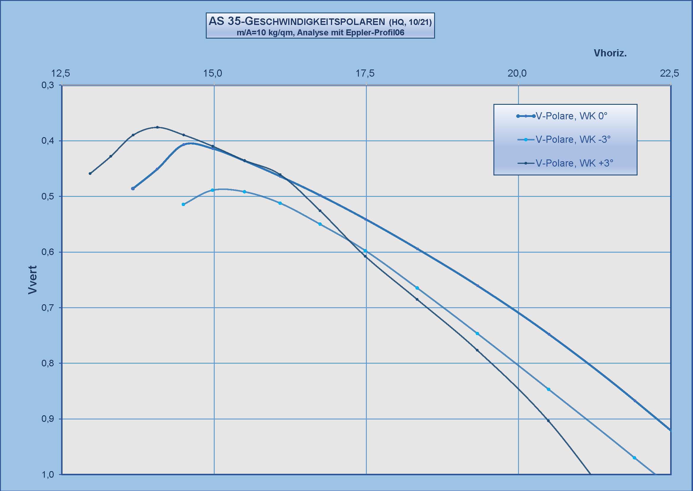Screen dimensions: 693x491
Task: Click the 22,5 horizontal axis label
Action: point(669,73)
